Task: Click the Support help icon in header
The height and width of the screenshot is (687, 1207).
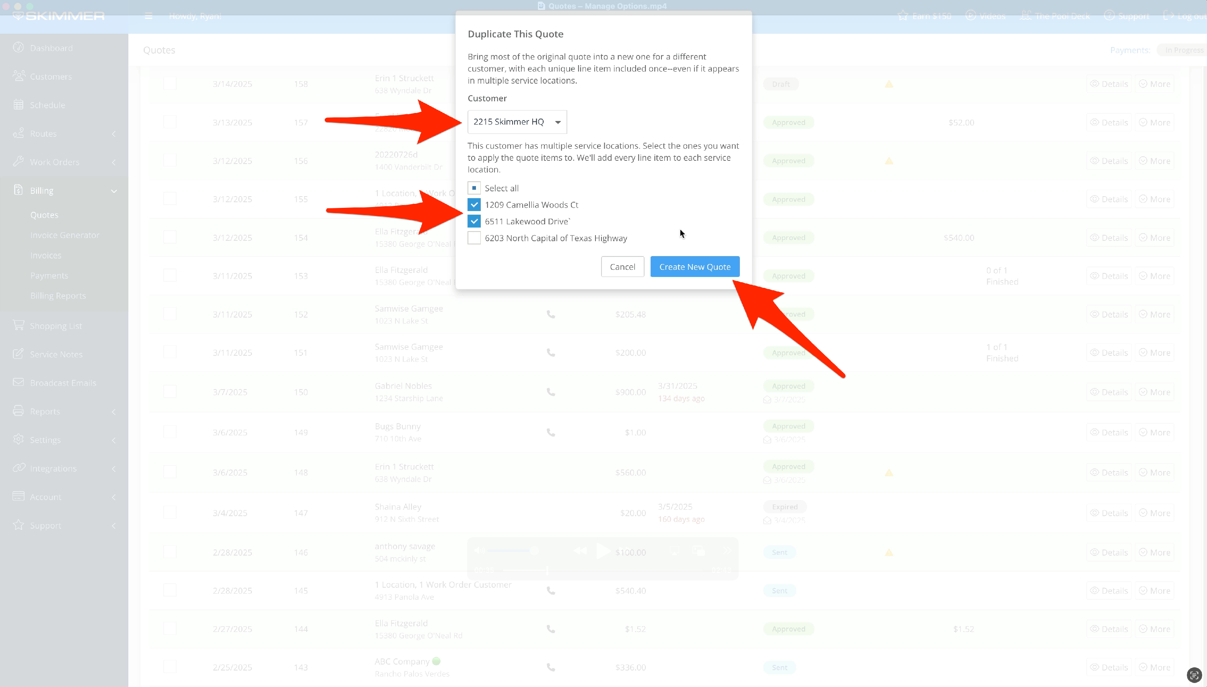Action: pyautogui.click(x=1109, y=16)
